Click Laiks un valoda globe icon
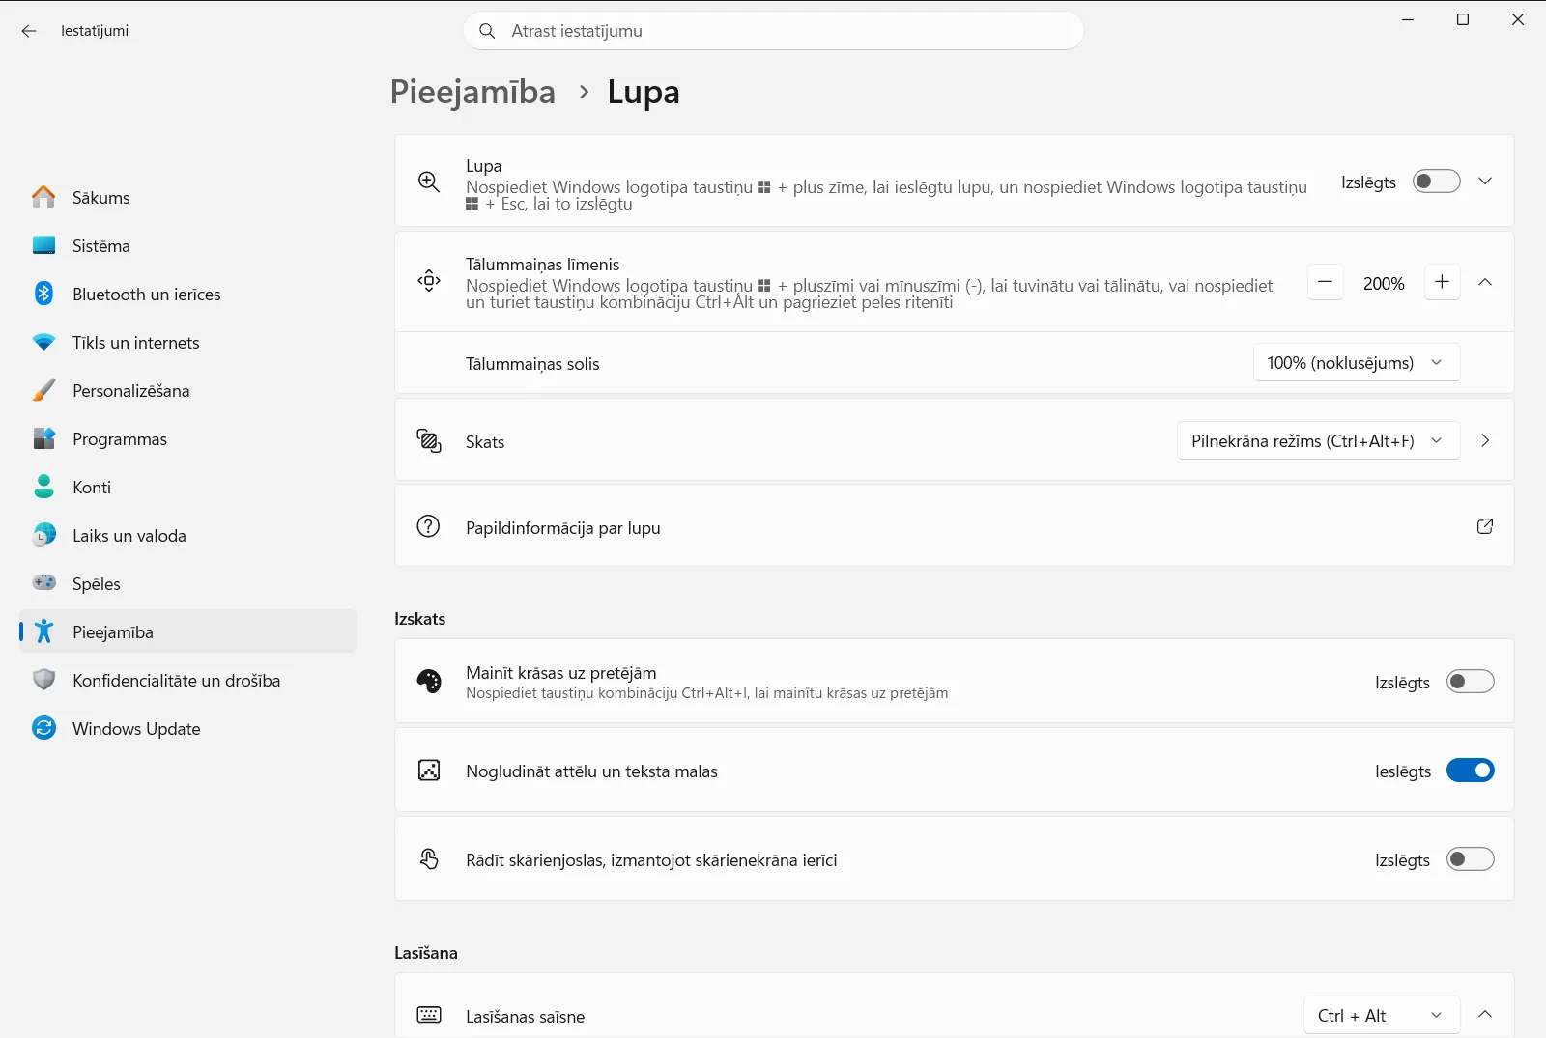The width and height of the screenshot is (1546, 1038). 43,535
